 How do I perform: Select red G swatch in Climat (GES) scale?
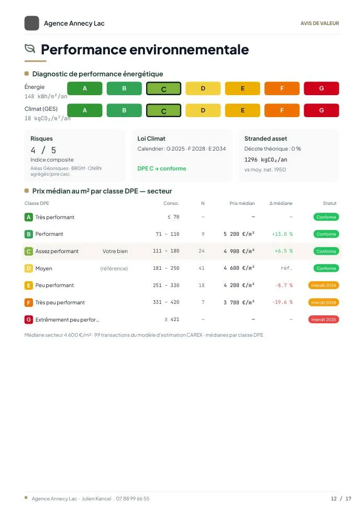(322, 110)
